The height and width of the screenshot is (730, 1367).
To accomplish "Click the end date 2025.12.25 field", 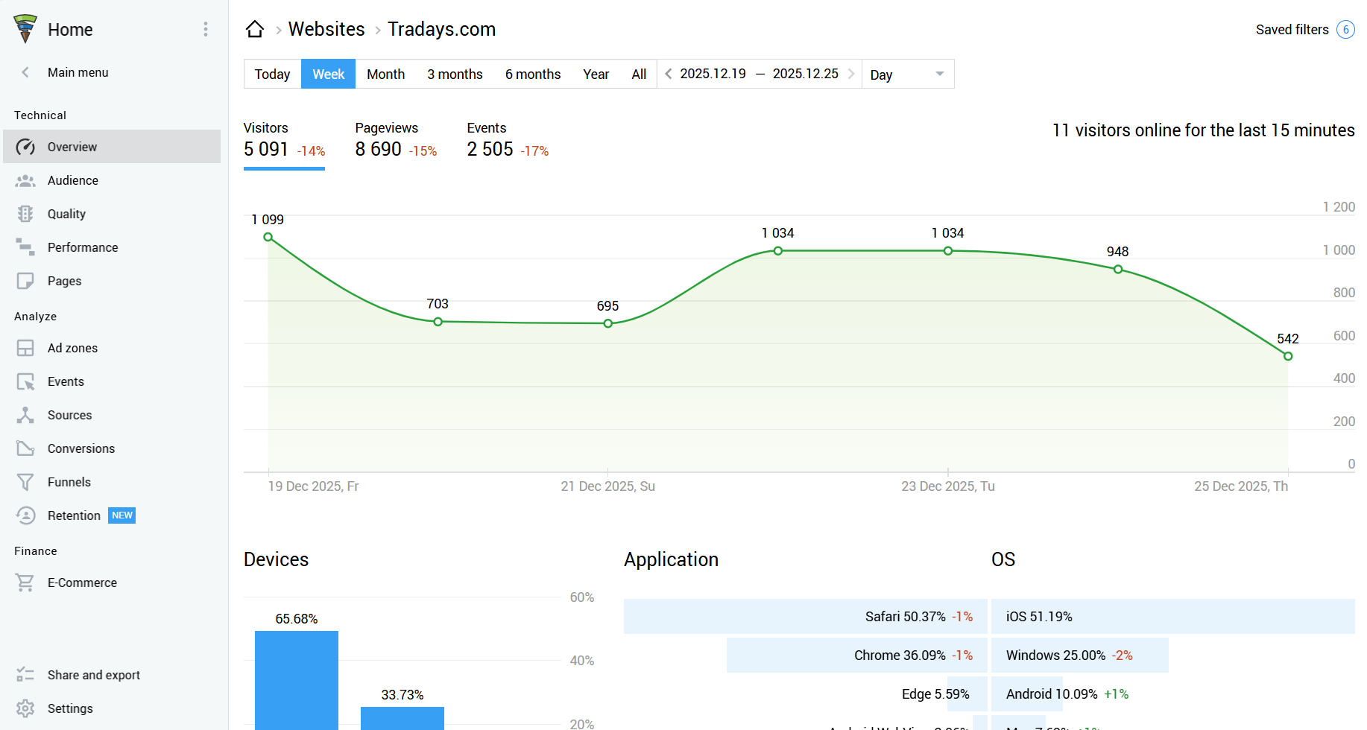I will pos(805,74).
